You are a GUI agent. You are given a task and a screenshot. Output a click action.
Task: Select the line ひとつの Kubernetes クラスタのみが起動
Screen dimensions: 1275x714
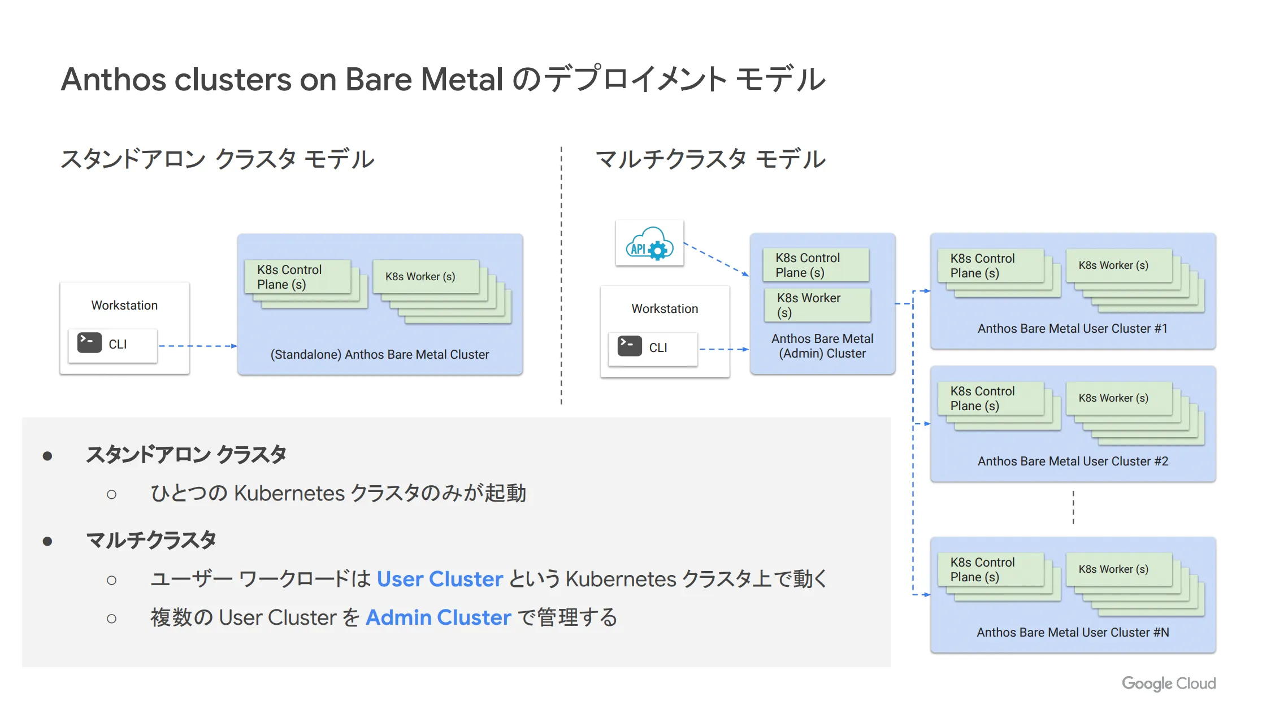[x=338, y=493]
